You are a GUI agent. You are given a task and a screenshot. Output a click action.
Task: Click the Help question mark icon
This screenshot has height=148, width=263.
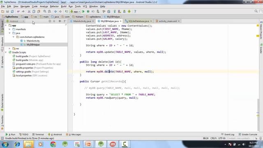135,12
